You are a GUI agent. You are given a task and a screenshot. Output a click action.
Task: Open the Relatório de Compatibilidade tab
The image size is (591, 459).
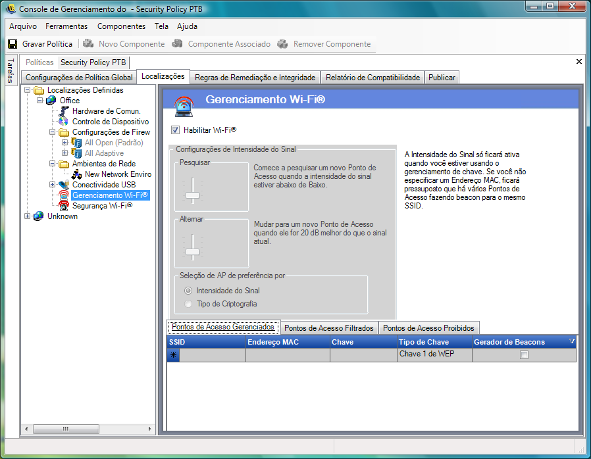[x=373, y=78]
